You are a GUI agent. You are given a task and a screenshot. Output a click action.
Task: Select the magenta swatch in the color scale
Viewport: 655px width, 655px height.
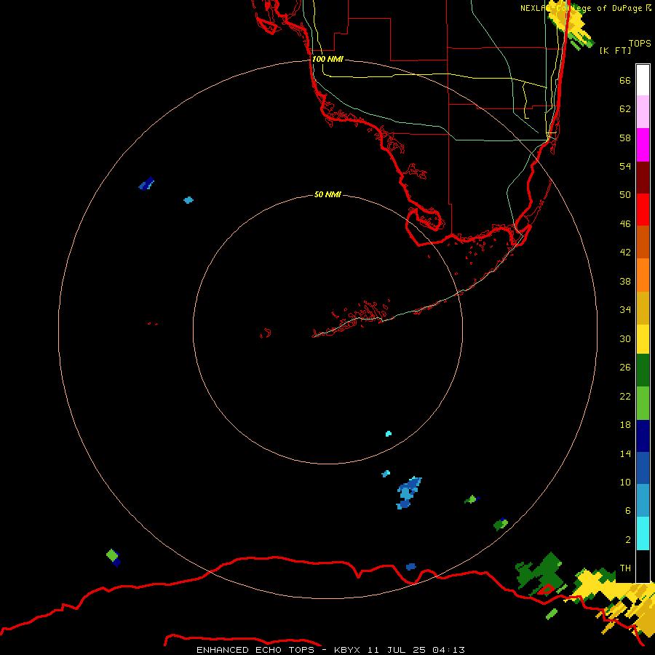point(643,145)
